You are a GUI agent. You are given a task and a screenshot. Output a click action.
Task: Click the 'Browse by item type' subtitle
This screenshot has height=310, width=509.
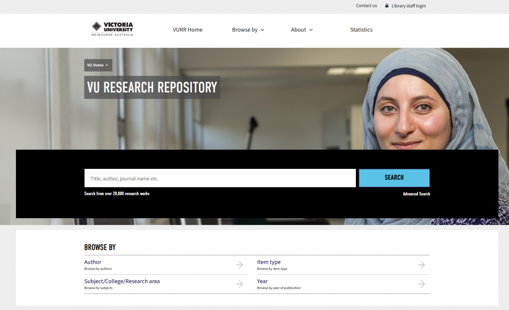(x=272, y=268)
